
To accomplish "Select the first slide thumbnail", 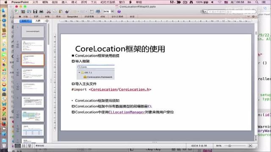I will [x=33, y=32].
